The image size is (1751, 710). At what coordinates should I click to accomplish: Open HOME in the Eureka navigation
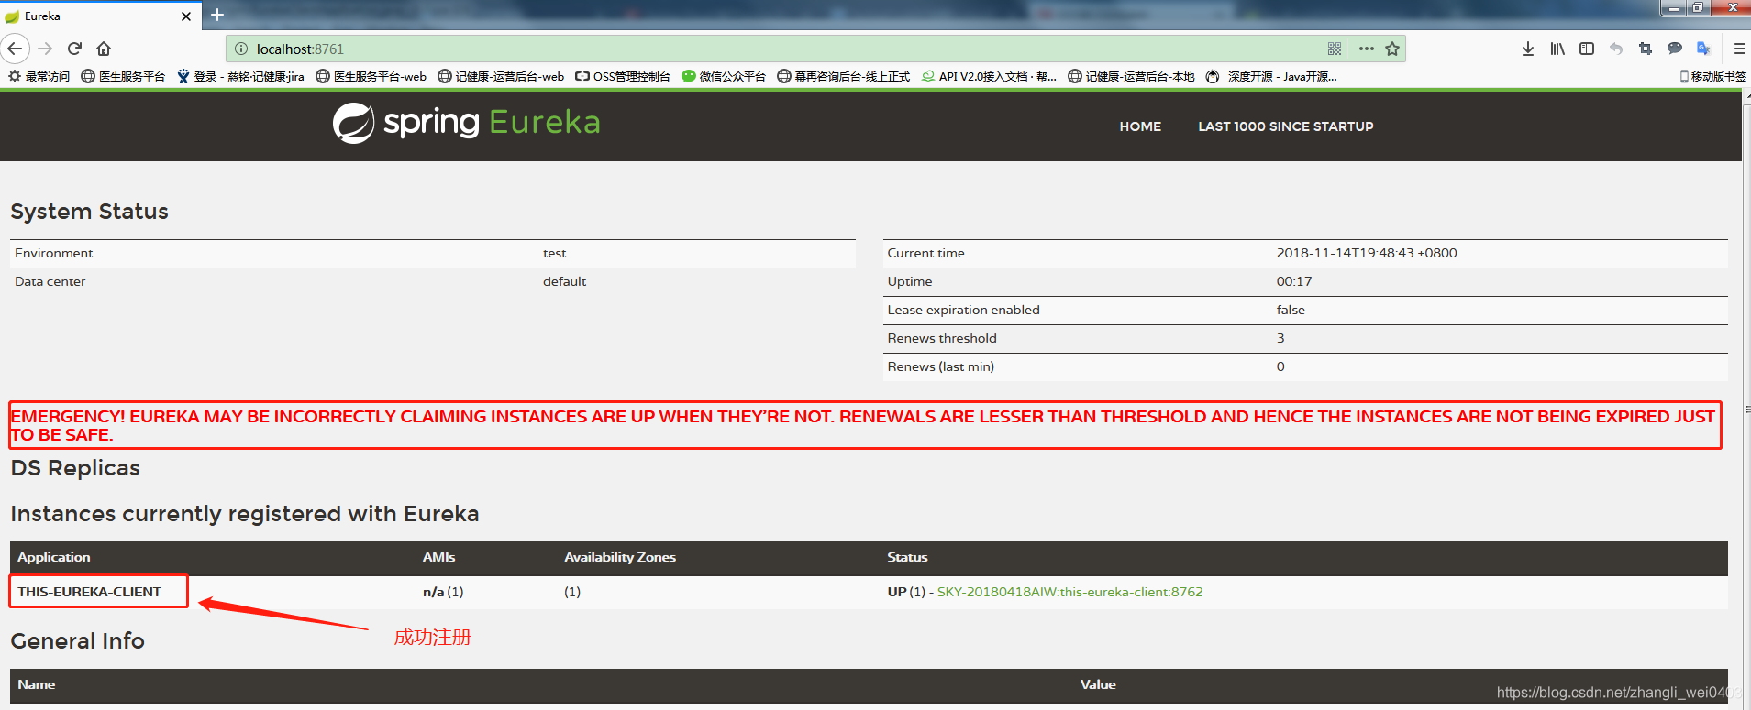click(1140, 126)
